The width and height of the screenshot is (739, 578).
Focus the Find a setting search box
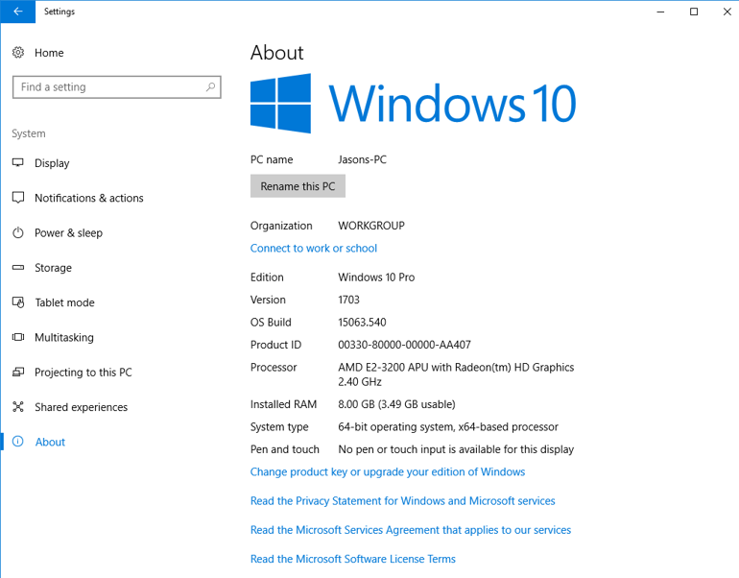[x=106, y=87]
